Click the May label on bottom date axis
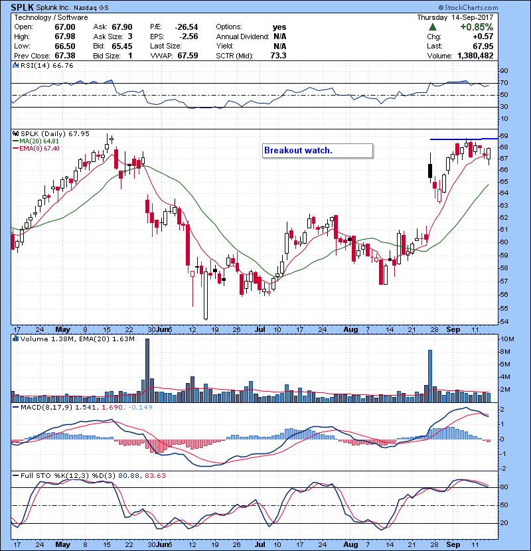Image resolution: width=531 pixels, height=551 pixels. coord(62,544)
